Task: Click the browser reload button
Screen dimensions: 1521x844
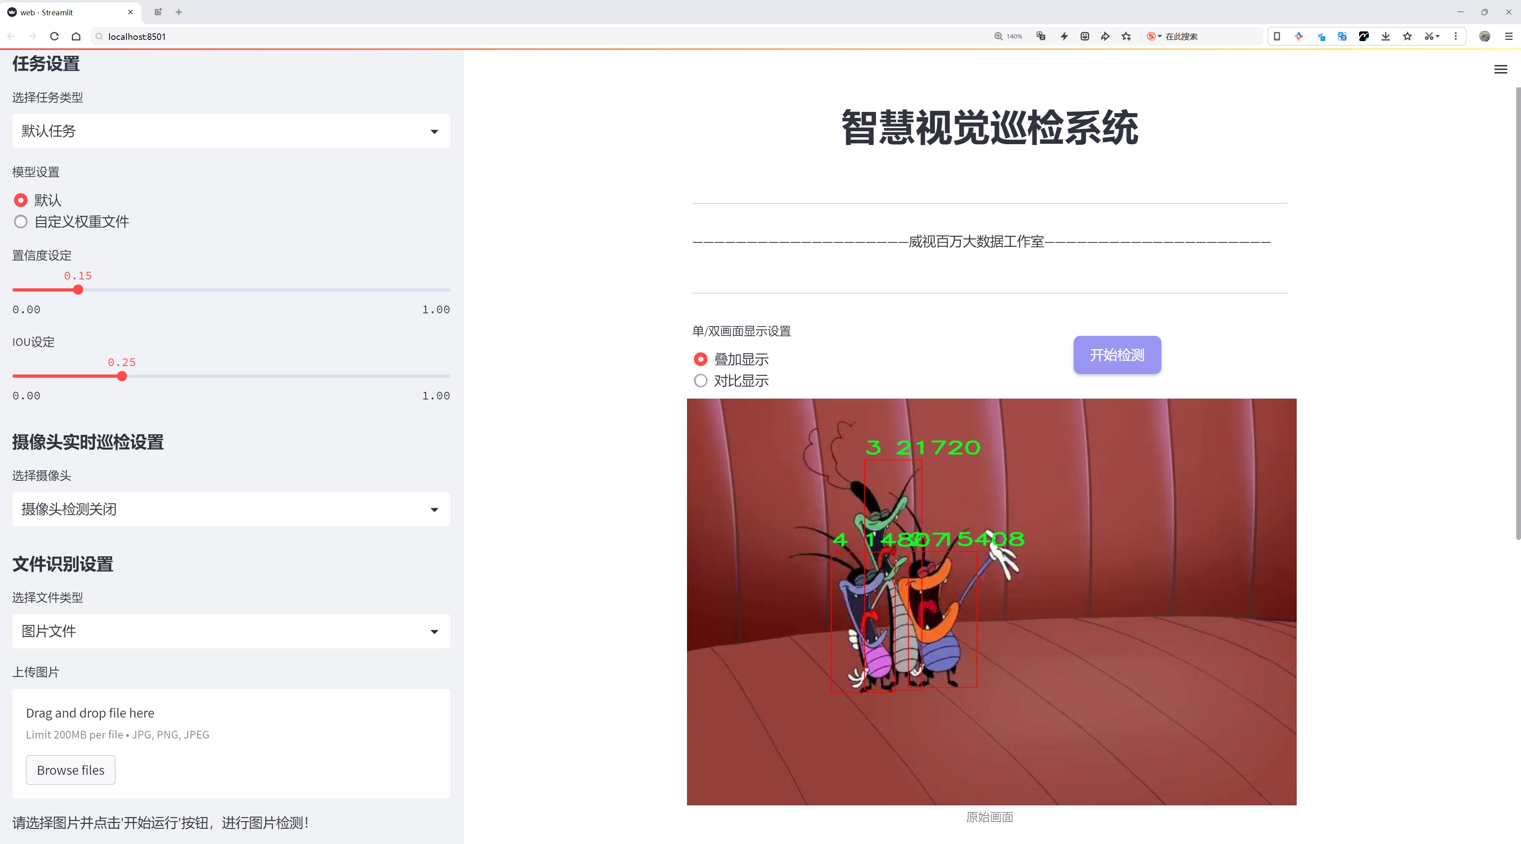Action: (54, 37)
